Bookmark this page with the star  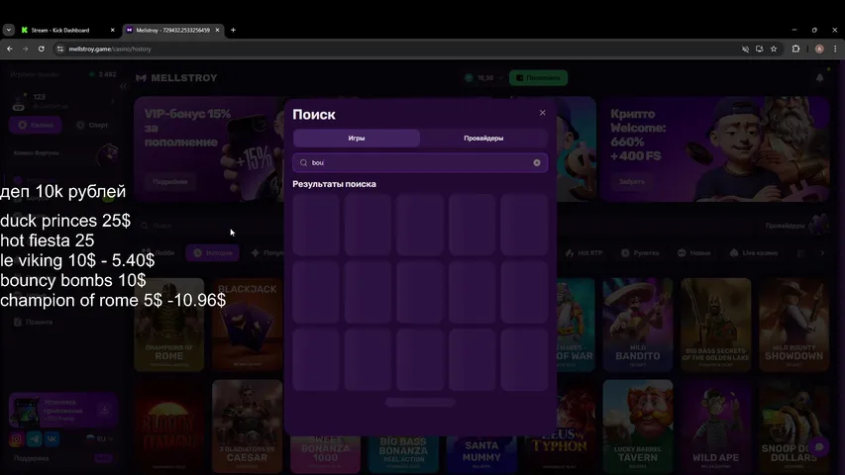click(774, 49)
